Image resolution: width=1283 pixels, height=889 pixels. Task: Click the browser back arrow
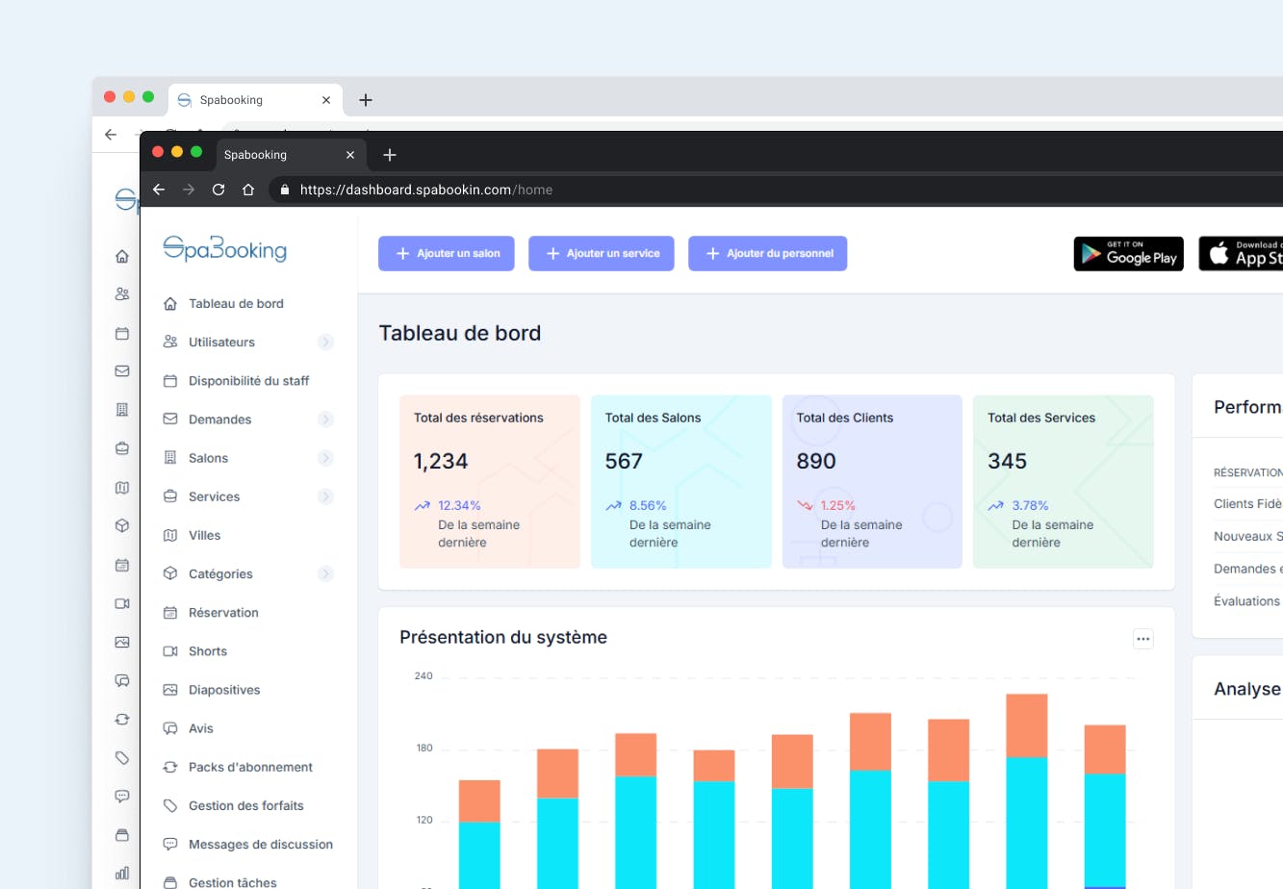tap(159, 190)
